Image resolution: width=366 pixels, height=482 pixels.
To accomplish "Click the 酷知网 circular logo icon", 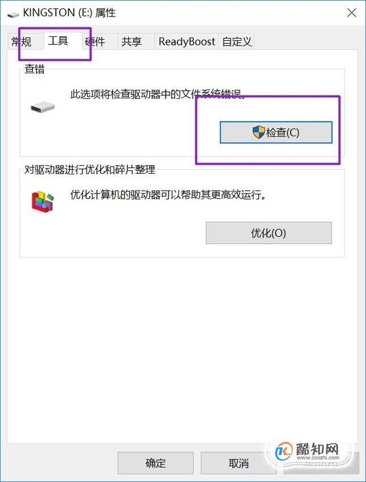I will pos(283,451).
